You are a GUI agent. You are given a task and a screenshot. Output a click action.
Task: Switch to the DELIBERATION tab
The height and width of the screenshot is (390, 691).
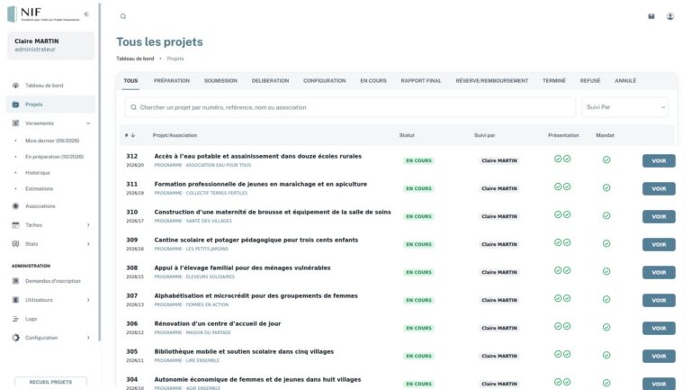click(270, 81)
